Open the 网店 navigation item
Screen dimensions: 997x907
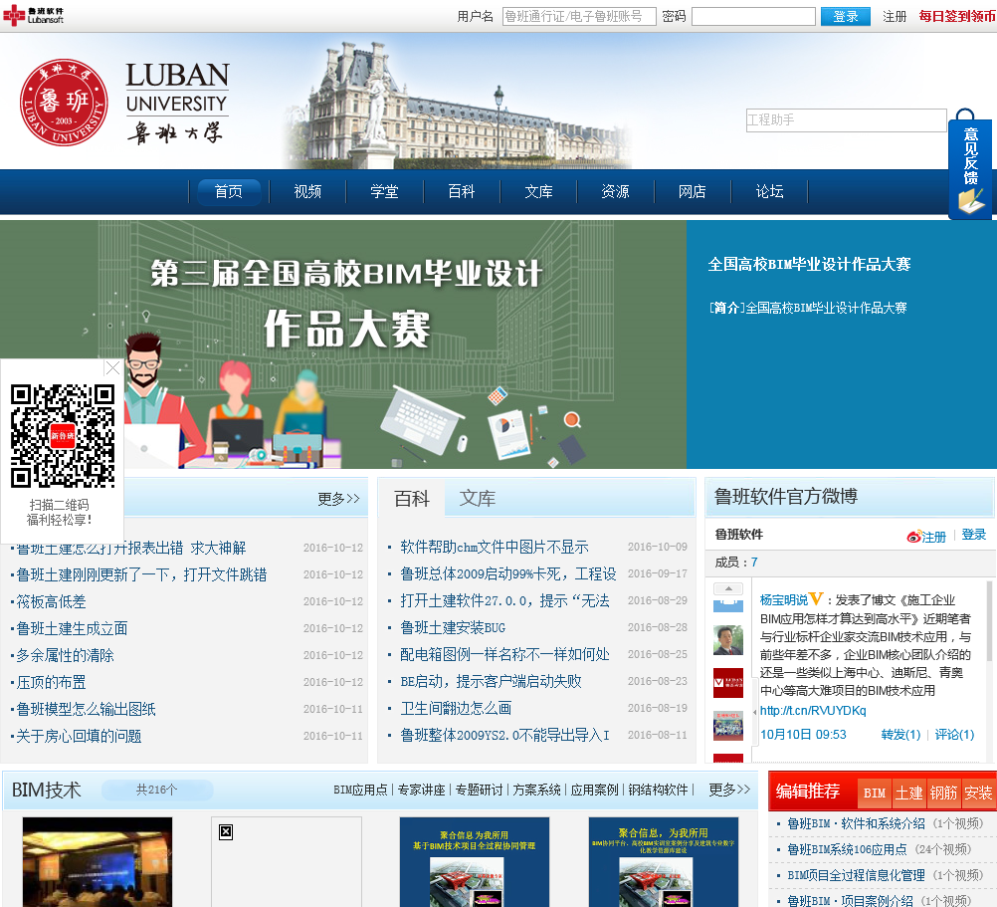pos(693,191)
